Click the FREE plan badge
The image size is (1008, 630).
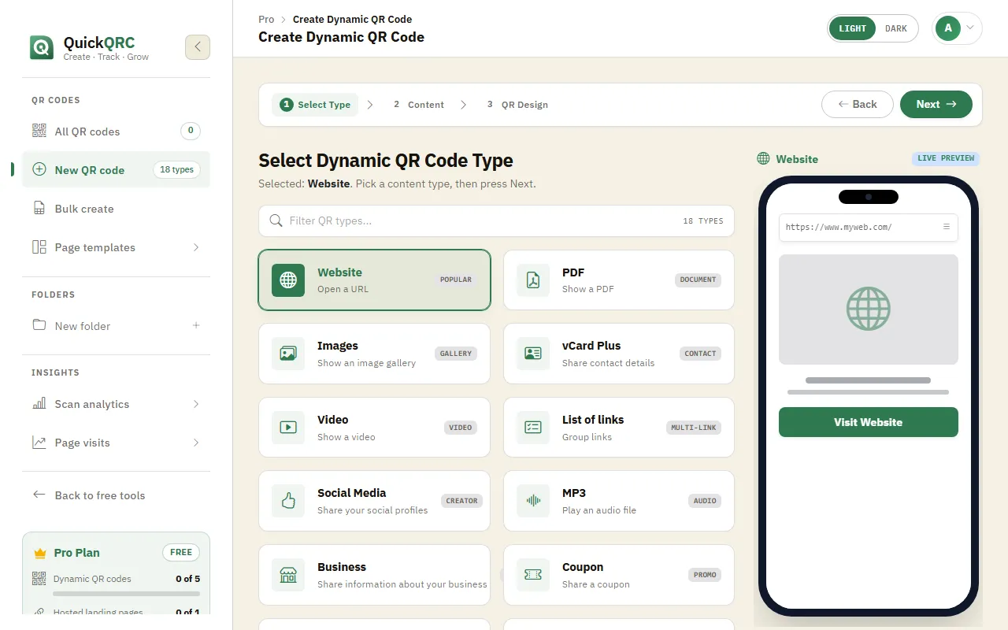tap(181, 553)
